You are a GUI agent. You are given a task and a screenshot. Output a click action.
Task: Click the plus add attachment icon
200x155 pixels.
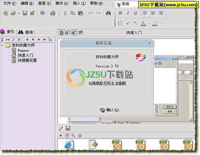pos(61,135)
